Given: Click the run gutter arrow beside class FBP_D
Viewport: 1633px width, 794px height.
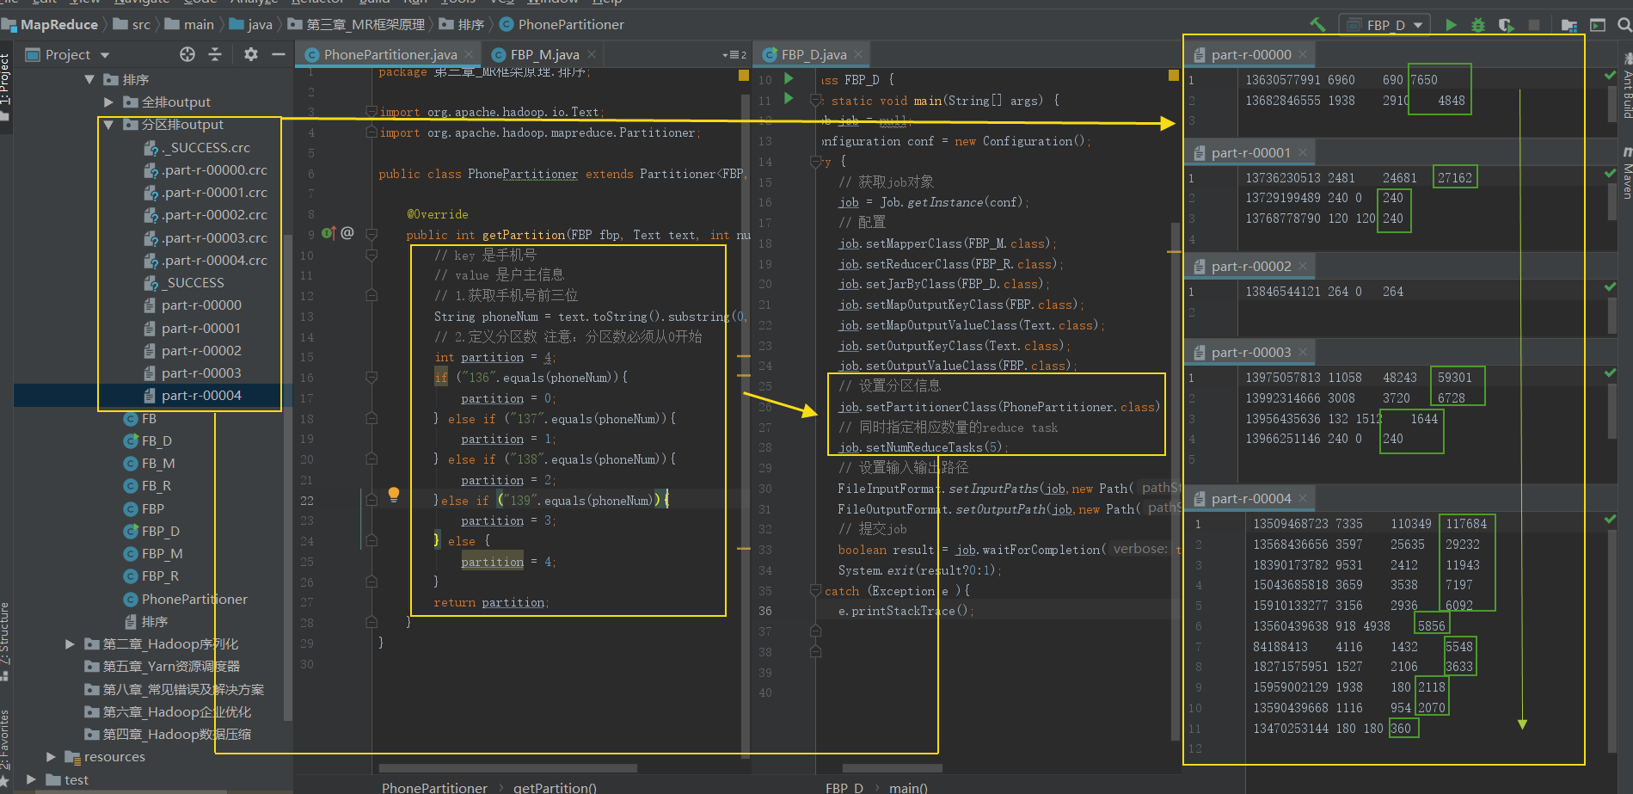Looking at the screenshot, I should click(x=789, y=78).
